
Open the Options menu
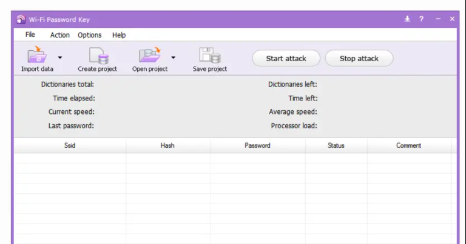89,35
